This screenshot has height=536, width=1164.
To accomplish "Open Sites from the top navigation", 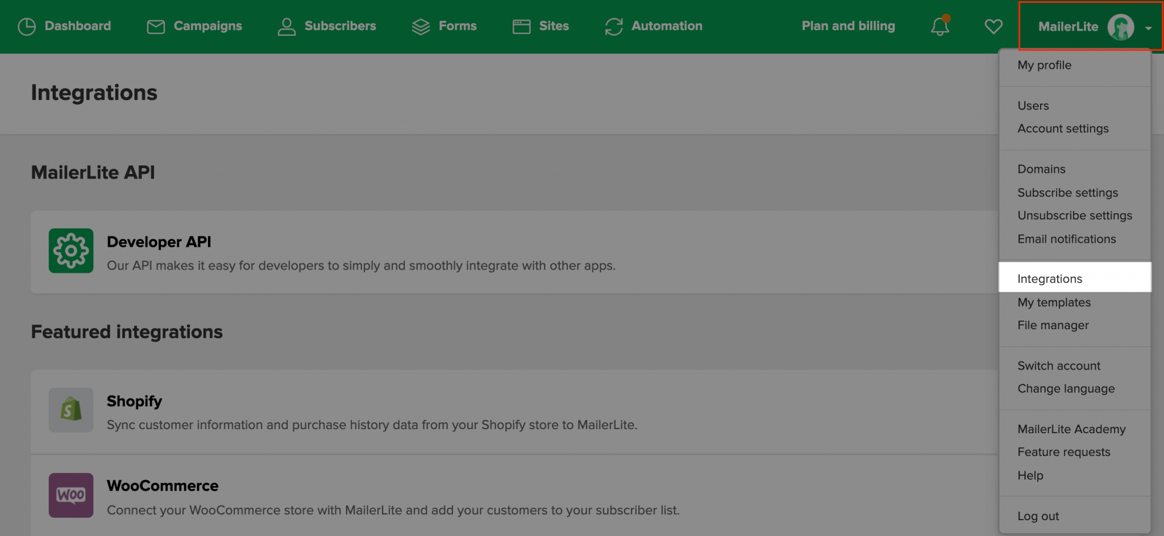I will [x=554, y=26].
